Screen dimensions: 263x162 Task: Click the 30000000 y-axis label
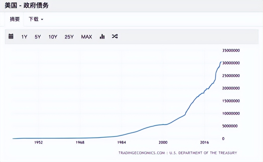(231, 63)
